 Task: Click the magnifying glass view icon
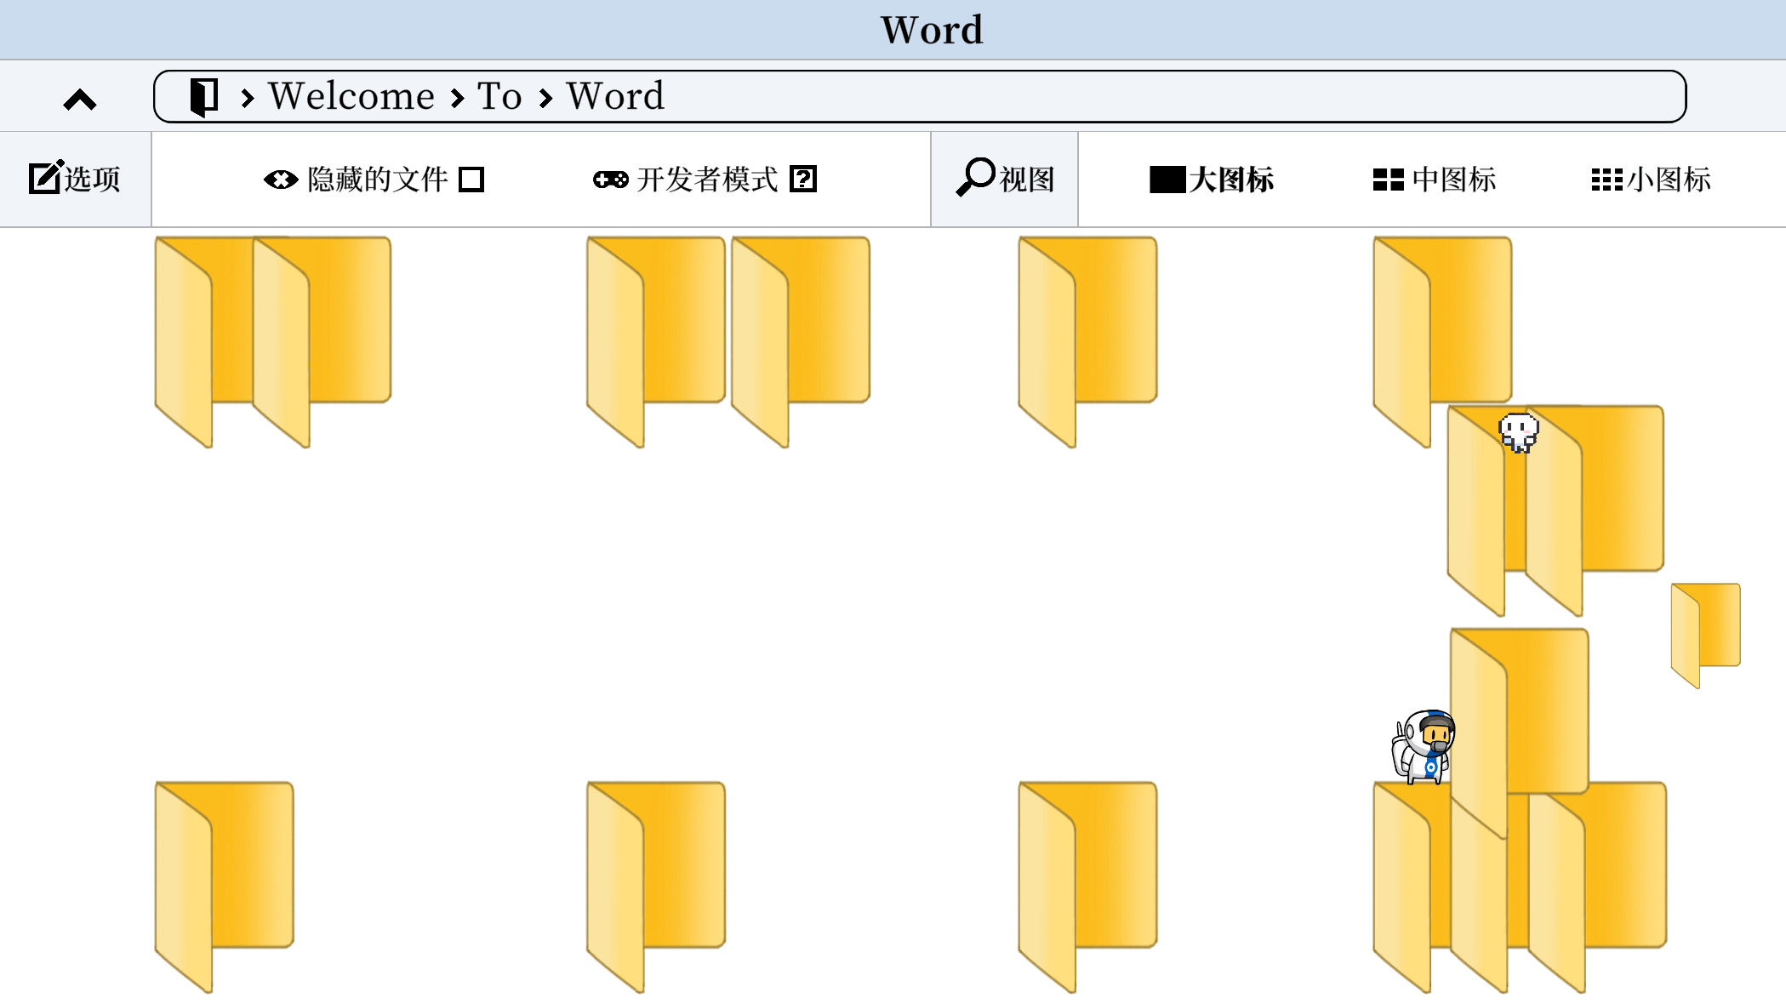974,176
